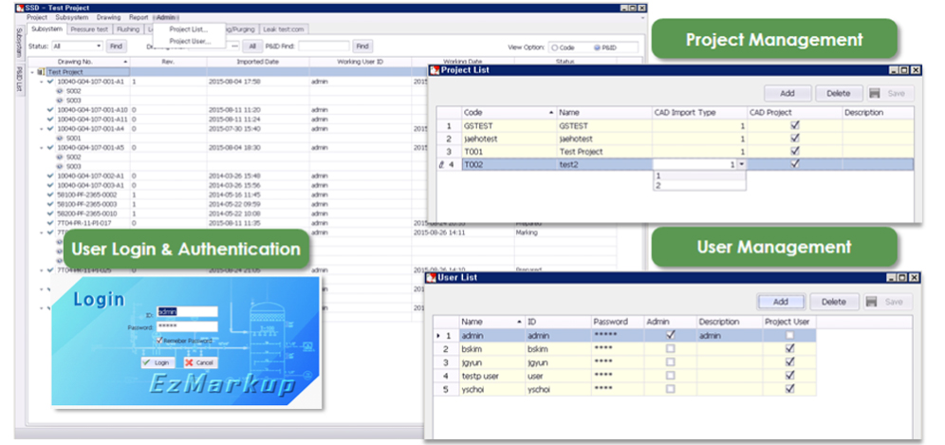Screen dimensions: 945x445
Task: Click Add button in Project List window
Action: (x=787, y=93)
